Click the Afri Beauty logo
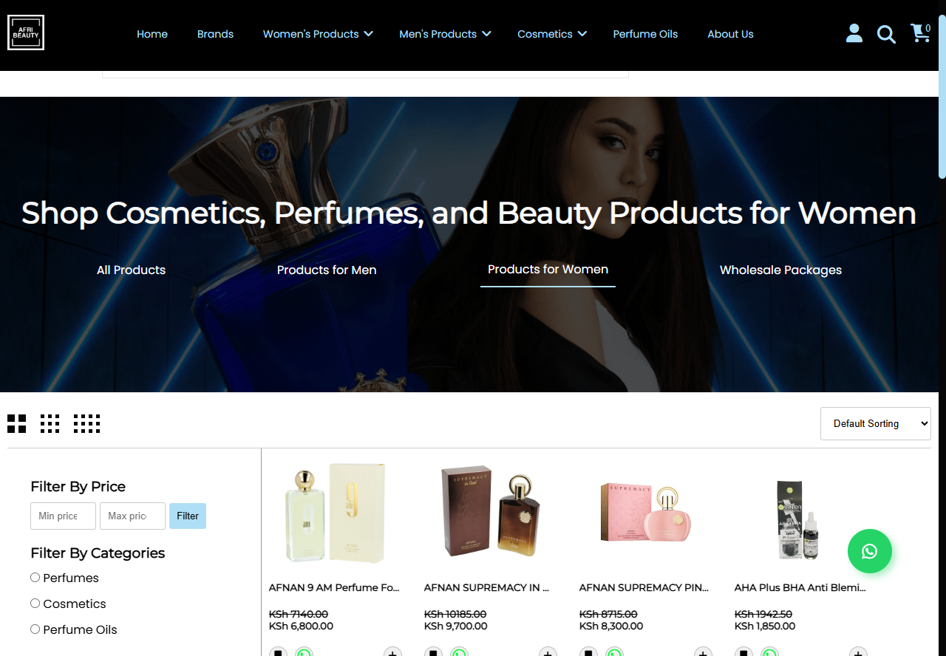The image size is (946, 656). pos(26,33)
